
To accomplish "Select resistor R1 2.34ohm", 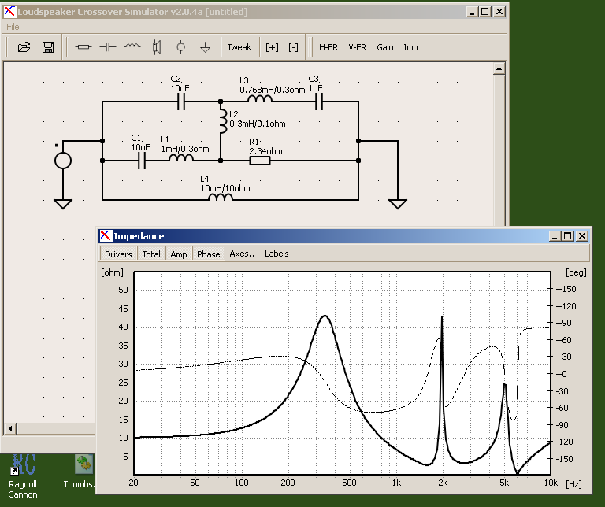I will click(x=260, y=161).
